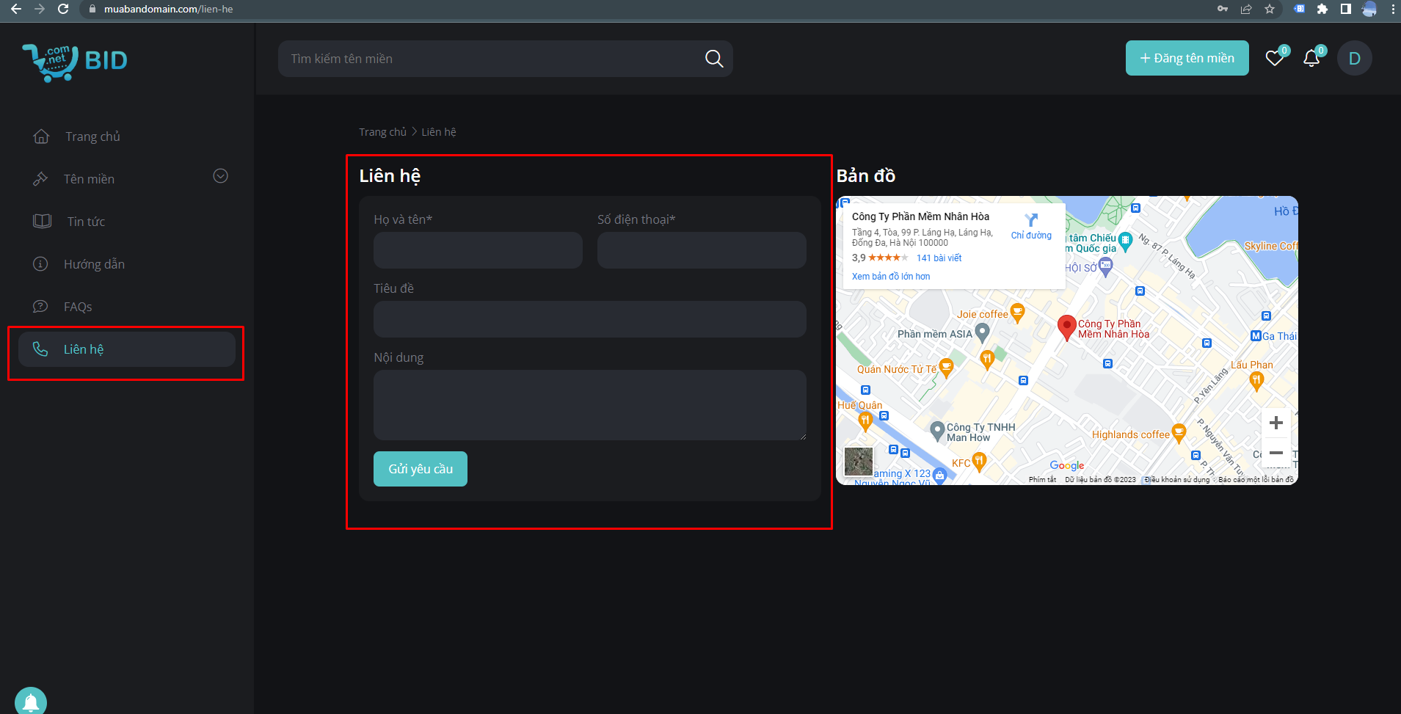This screenshot has width=1401, height=714.
Task: Open the user avatar D menu
Action: tap(1354, 58)
